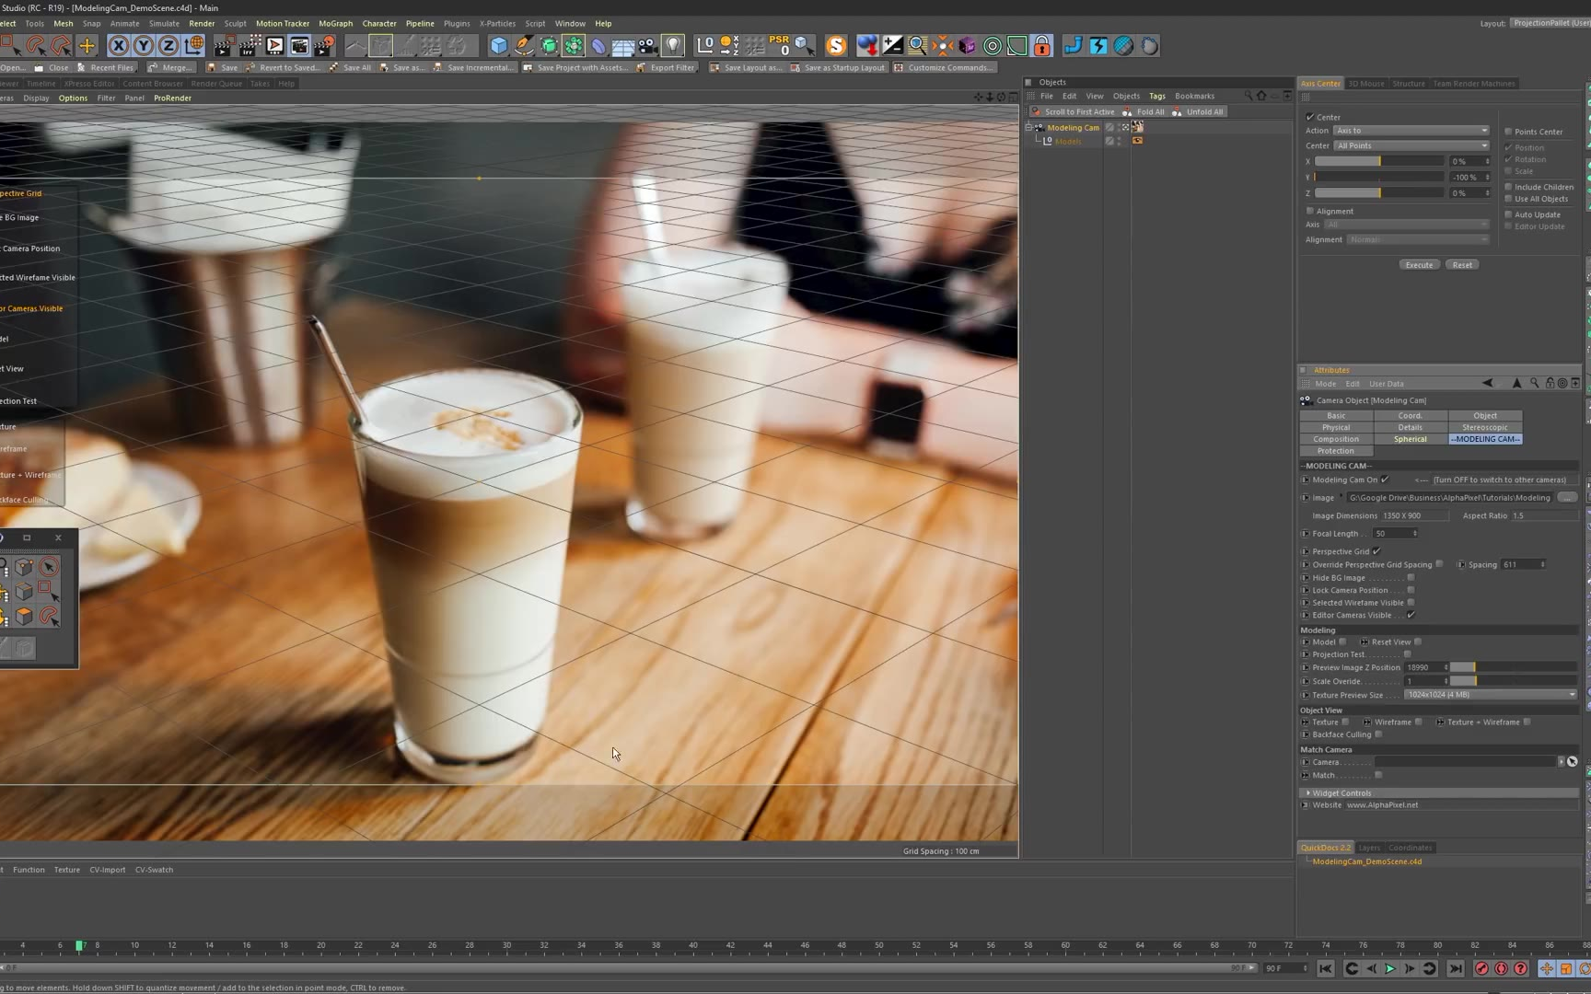Viewport: 1591px width, 994px height.
Task: Select the Cube primitive icon
Action: pos(498,45)
